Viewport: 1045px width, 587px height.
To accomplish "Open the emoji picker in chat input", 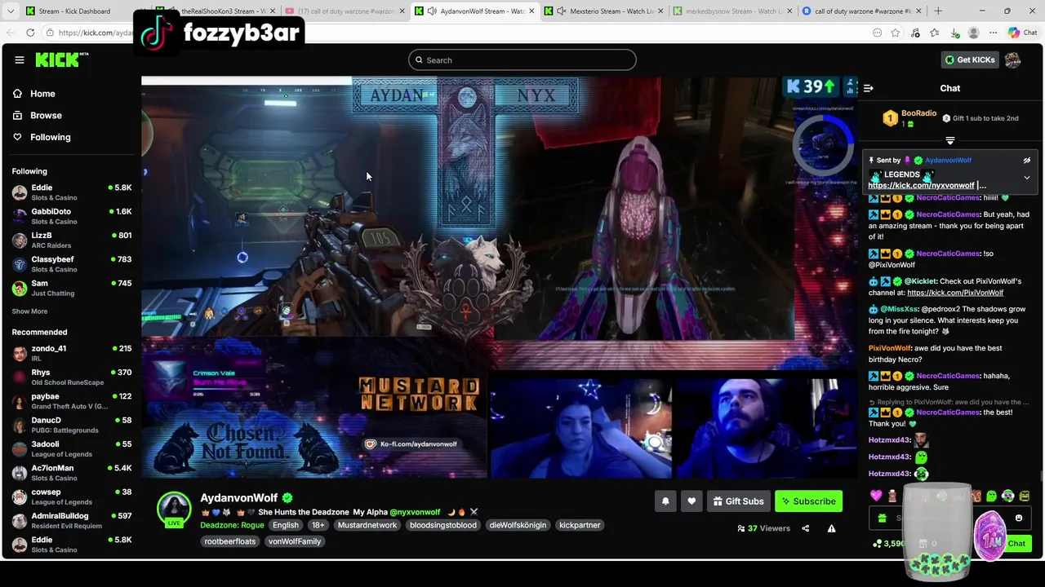I will point(1018,518).
